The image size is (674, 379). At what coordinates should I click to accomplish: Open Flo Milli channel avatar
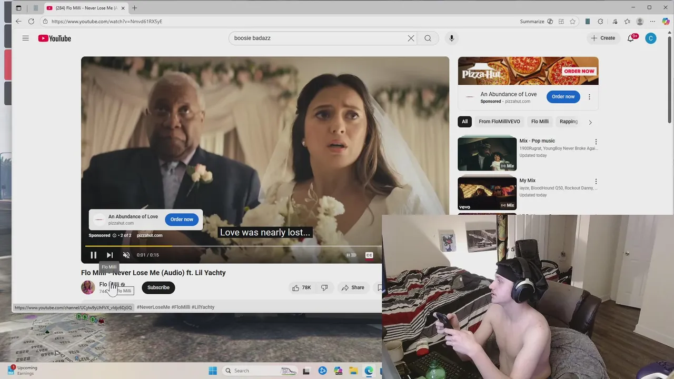[88, 287]
